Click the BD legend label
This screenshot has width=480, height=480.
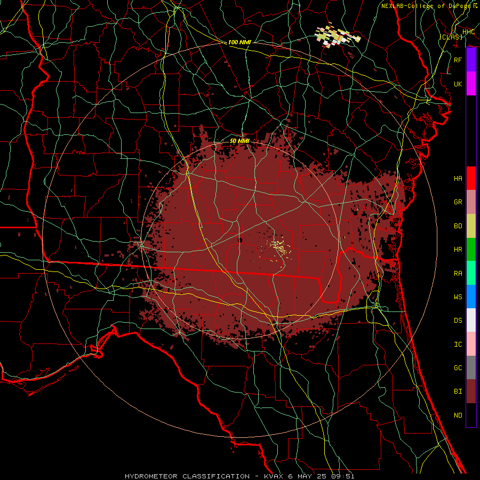tap(458, 226)
